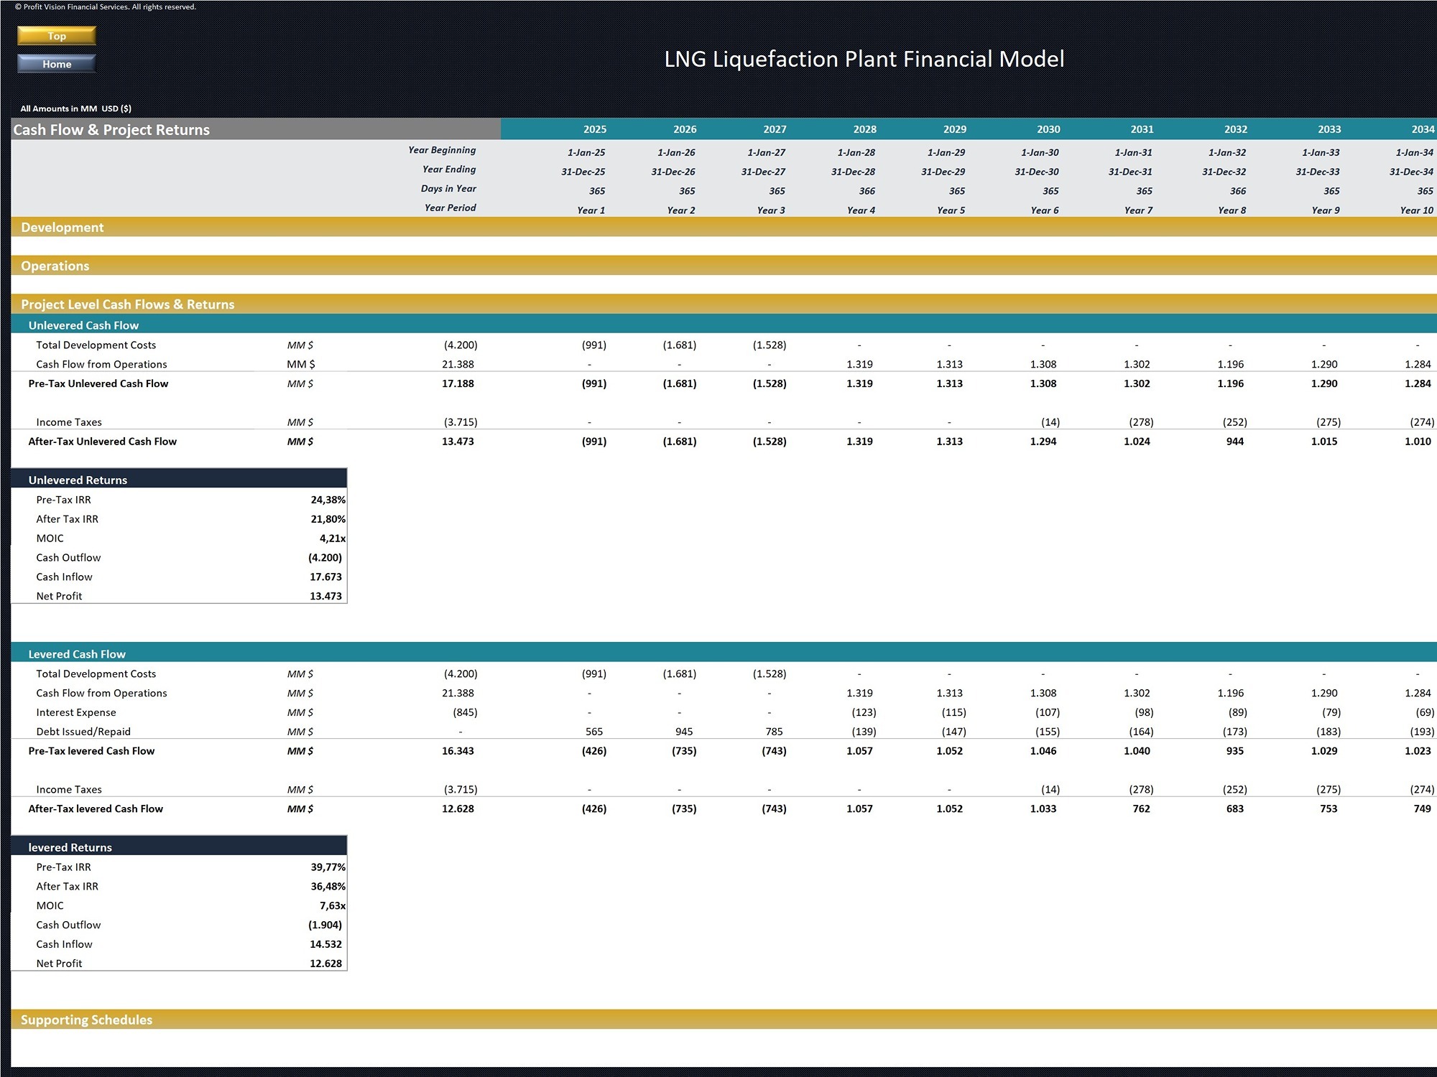This screenshot has height=1077, width=1437.
Task: Click the After-Tax levered Cash Flow row label
Action: 96,808
